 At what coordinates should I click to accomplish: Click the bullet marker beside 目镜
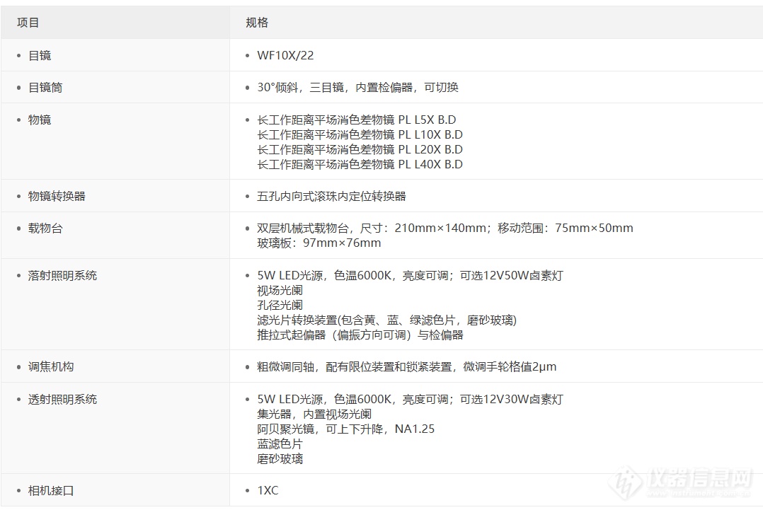coord(18,55)
